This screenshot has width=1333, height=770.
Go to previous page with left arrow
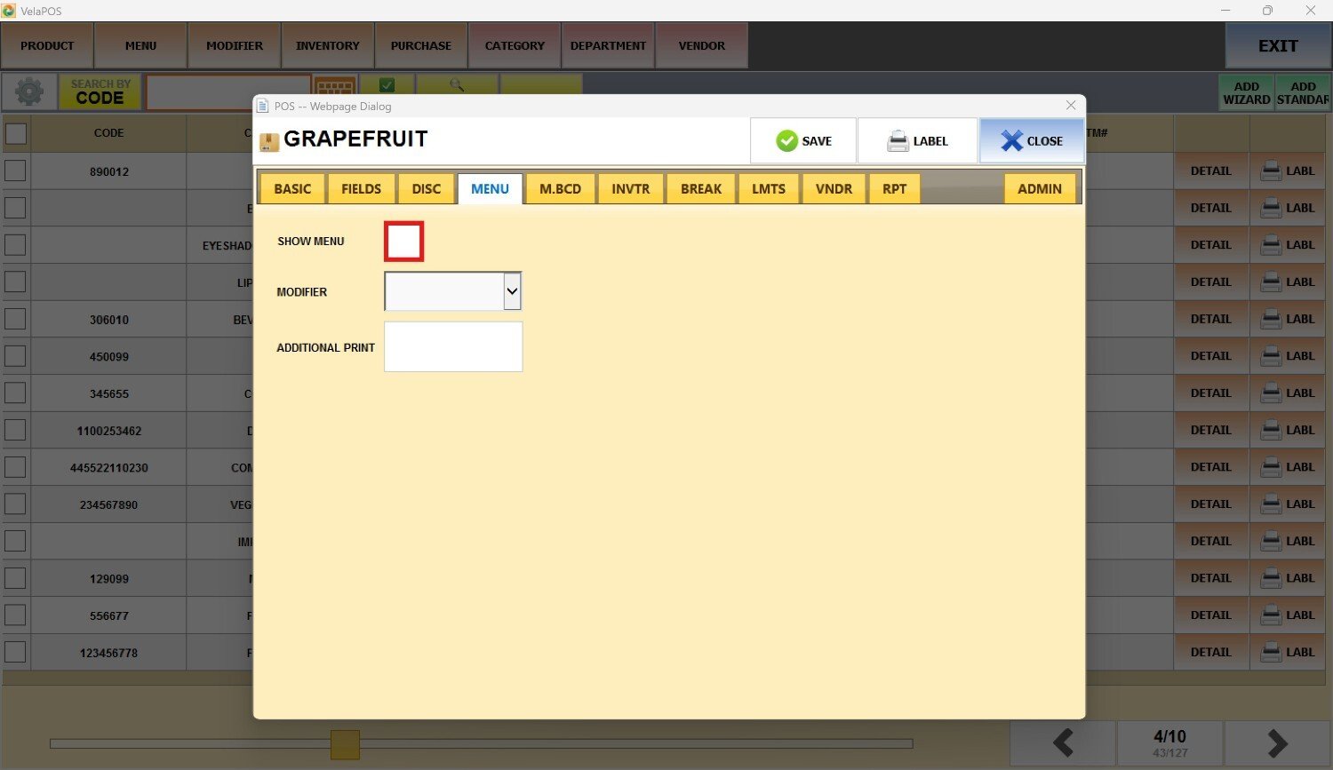(x=1063, y=742)
